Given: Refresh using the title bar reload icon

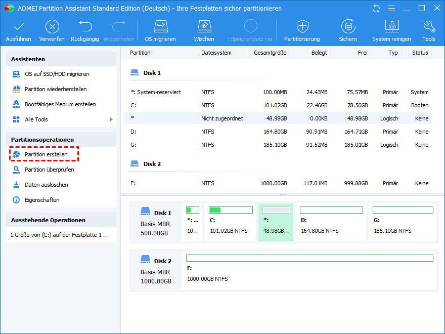Looking at the screenshot, I should click(x=376, y=9).
